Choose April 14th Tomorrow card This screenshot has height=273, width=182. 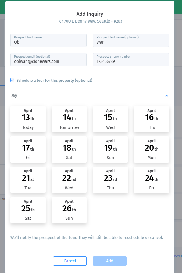(x=69, y=119)
